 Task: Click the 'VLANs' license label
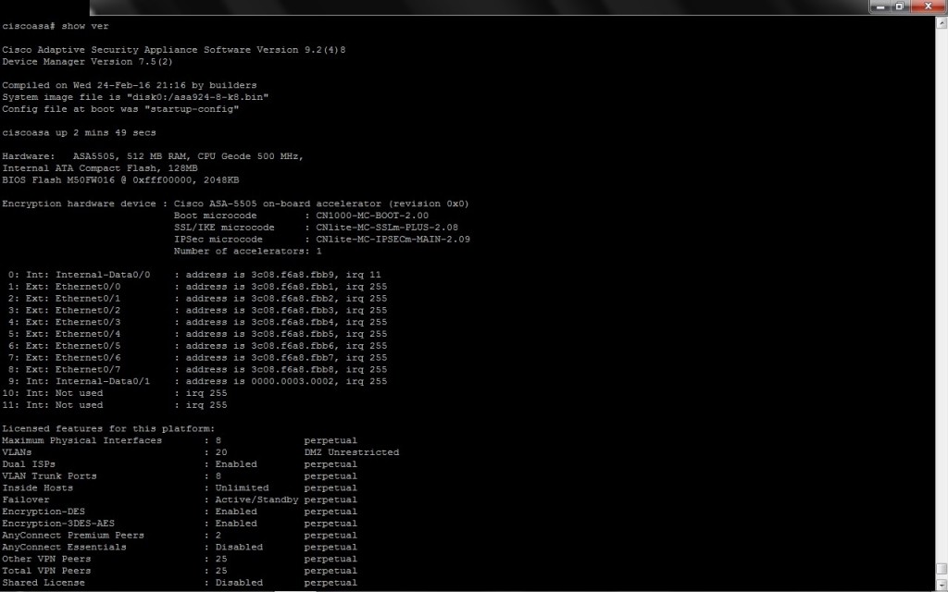(x=17, y=452)
